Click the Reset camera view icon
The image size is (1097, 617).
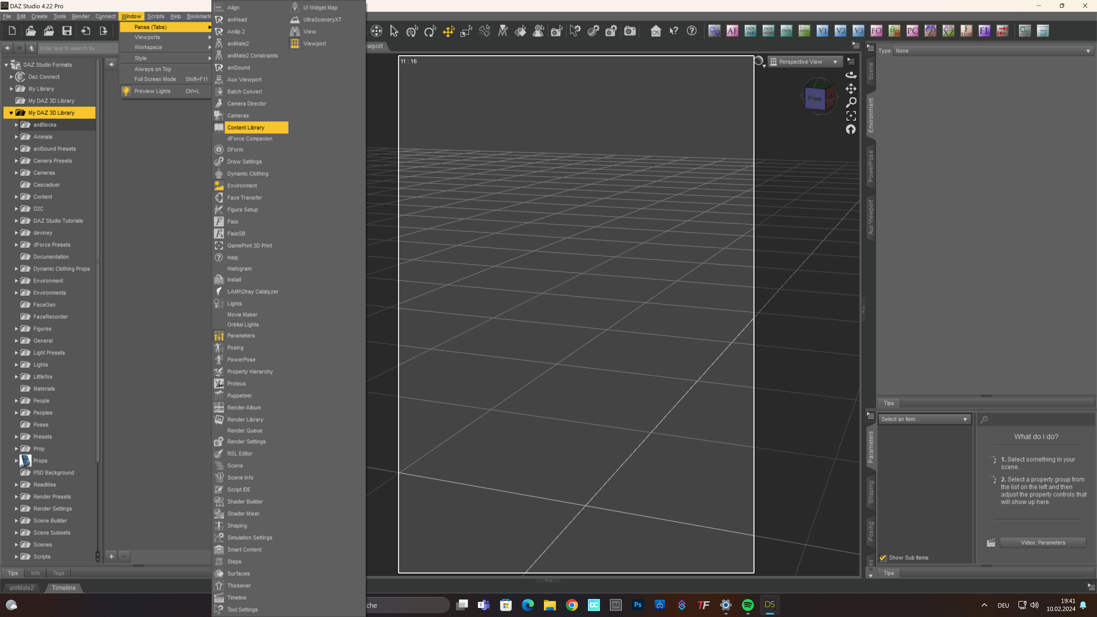[850, 129]
